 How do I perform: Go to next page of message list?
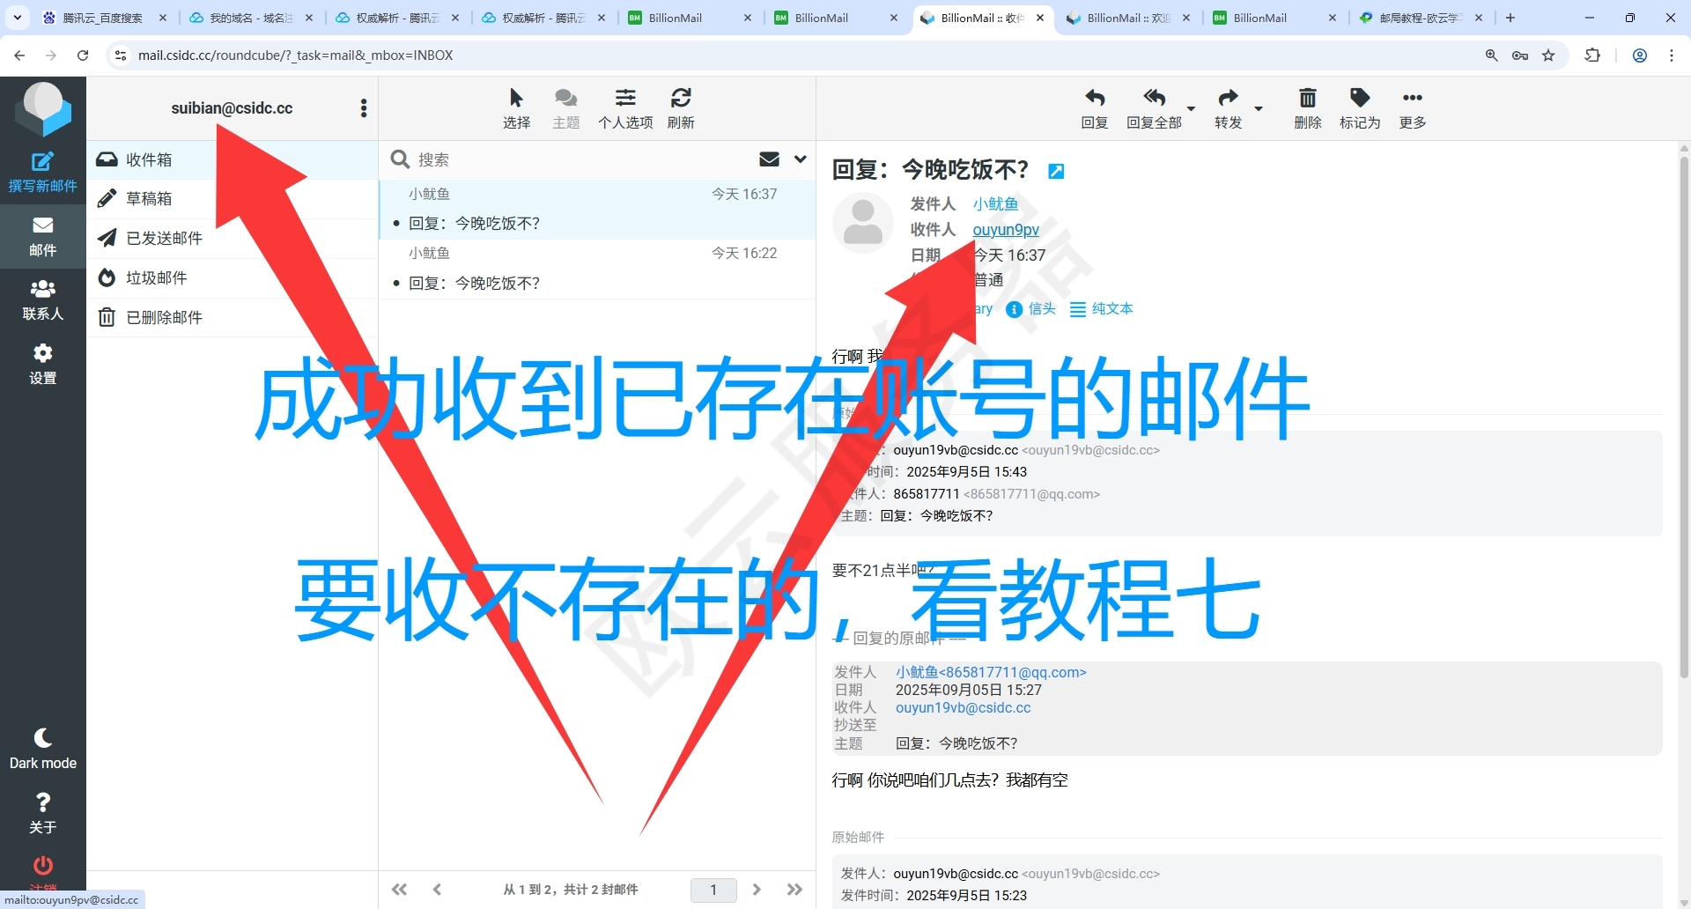pyautogui.click(x=757, y=890)
